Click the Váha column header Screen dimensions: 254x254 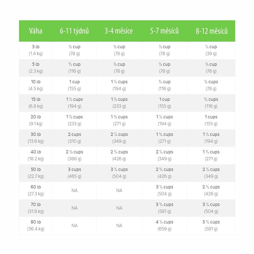tap(36, 31)
